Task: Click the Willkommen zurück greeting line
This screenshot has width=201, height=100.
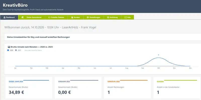Action: [x=50, y=27]
